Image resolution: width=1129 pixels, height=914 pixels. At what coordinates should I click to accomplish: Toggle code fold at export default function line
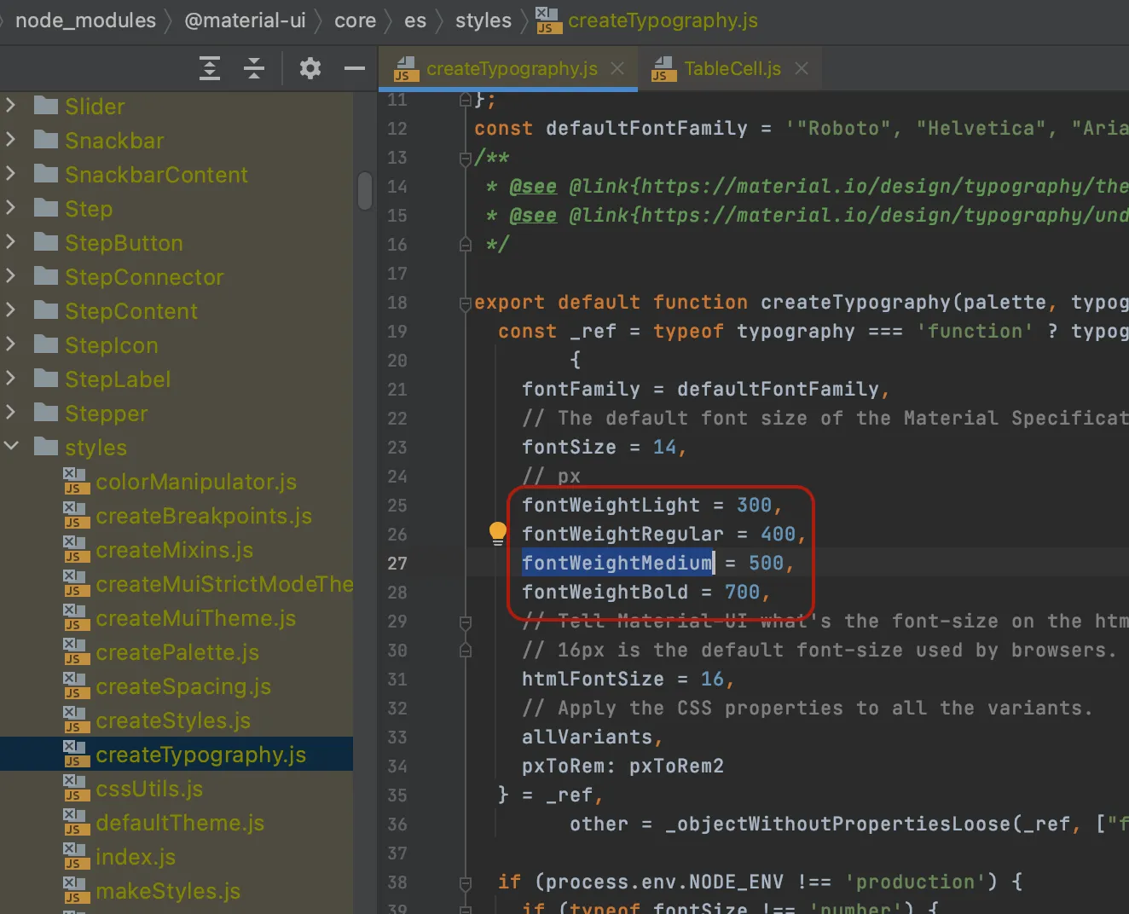[x=466, y=303]
